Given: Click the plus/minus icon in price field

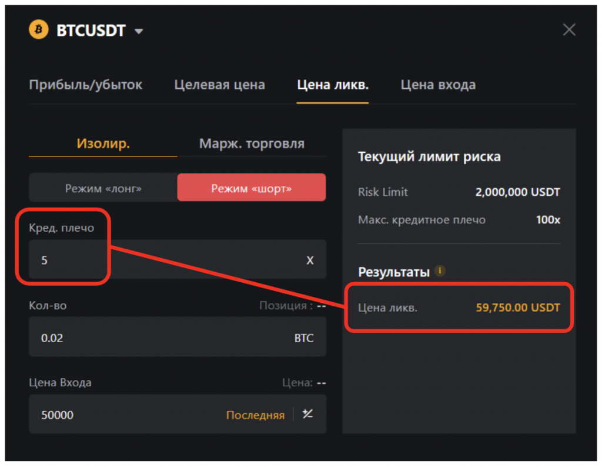Looking at the screenshot, I should coord(307,414).
